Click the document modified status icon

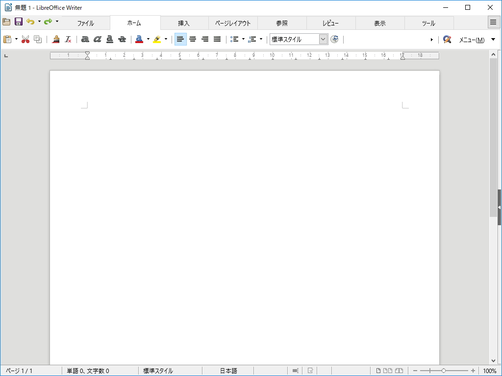point(310,371)
